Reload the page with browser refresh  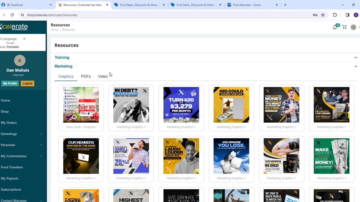coord(12,15)
